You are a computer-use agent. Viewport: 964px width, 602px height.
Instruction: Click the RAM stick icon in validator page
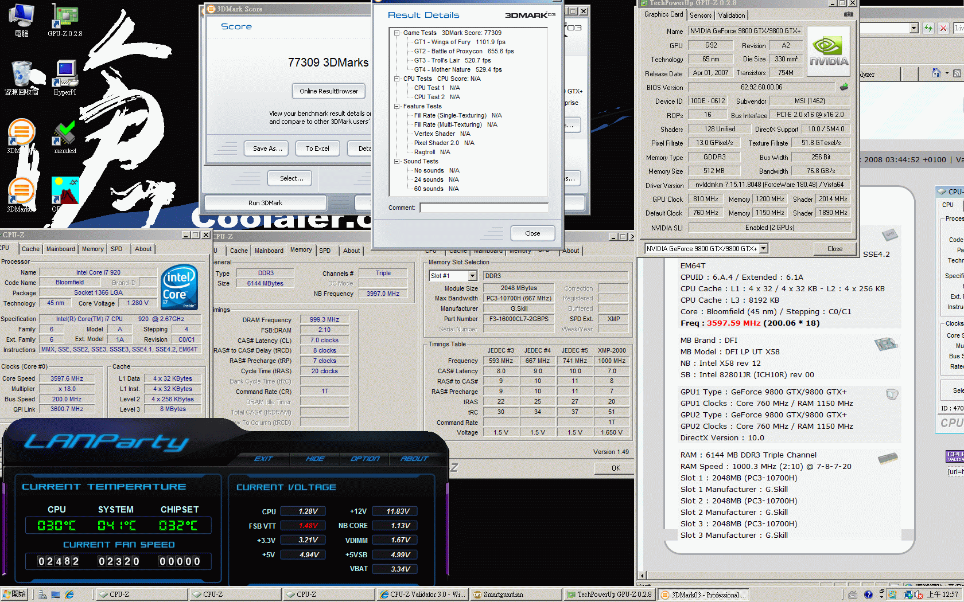click(x=888, y=458)
